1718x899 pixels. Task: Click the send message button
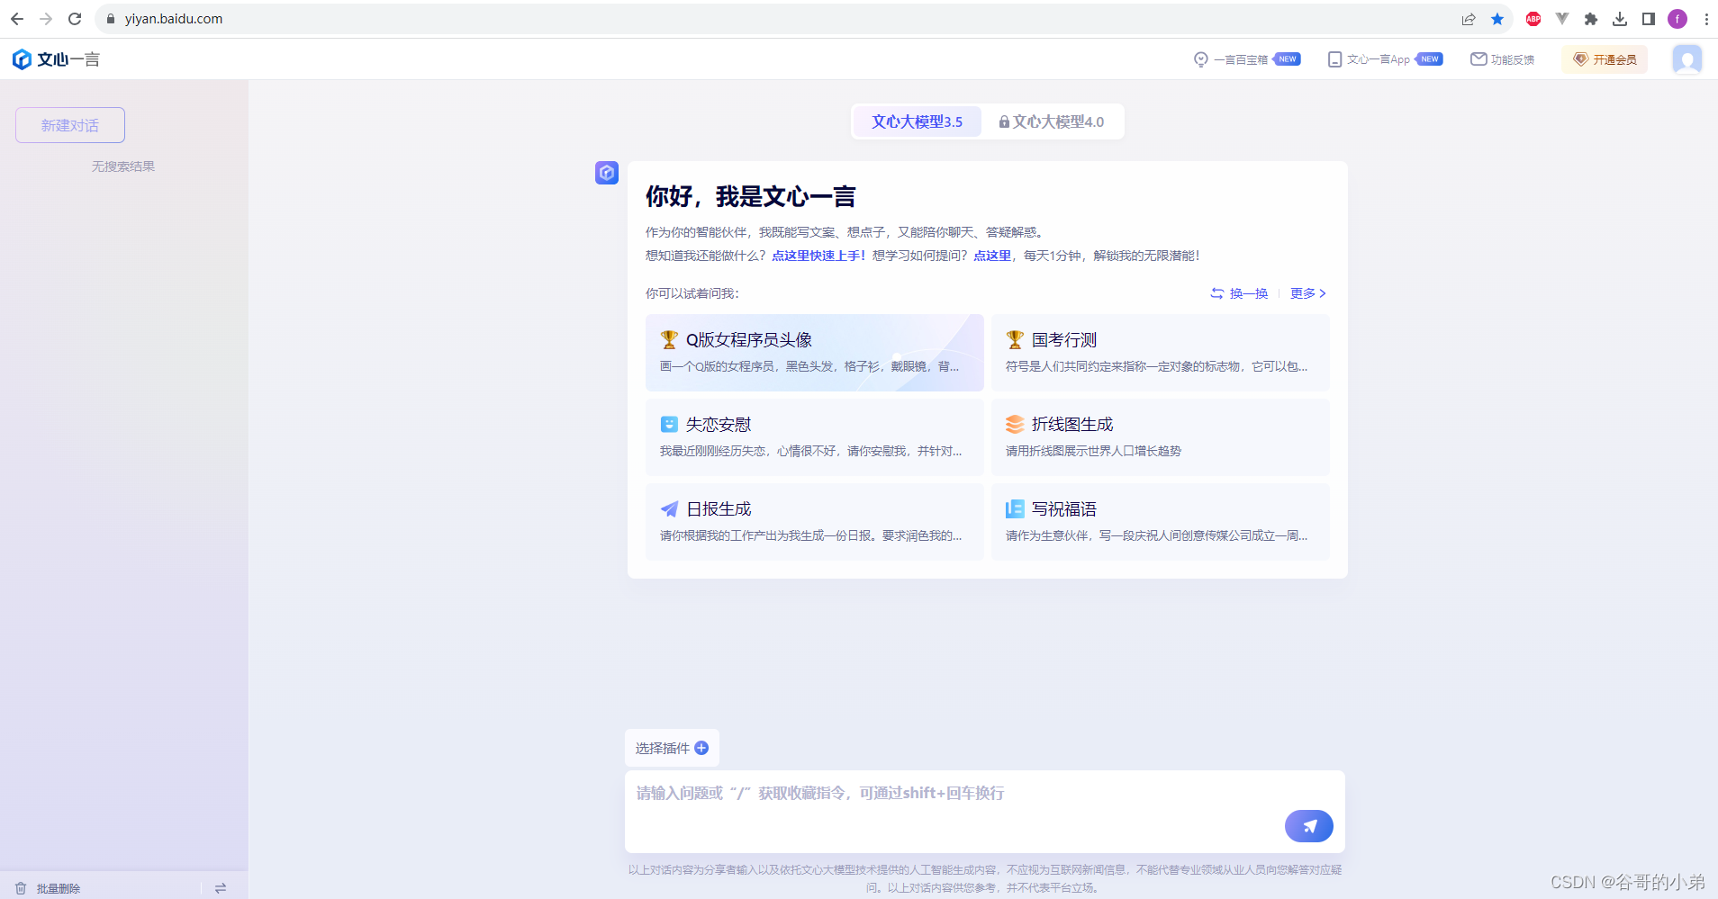[1308, 826]
